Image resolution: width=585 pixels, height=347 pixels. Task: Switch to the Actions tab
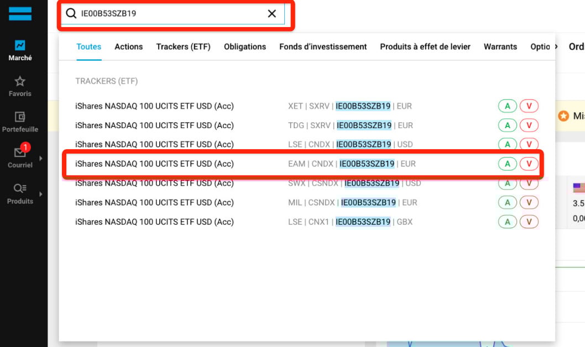coord(128,47)
